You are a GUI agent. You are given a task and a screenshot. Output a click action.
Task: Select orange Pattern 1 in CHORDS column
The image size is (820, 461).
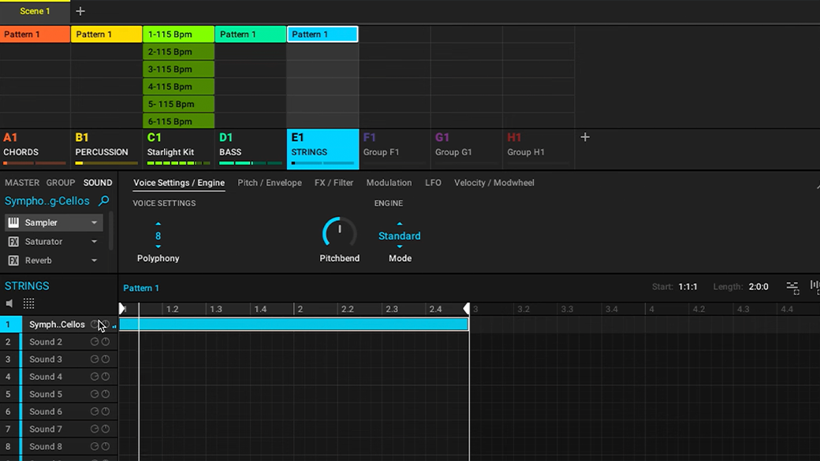tap(35, 34)
